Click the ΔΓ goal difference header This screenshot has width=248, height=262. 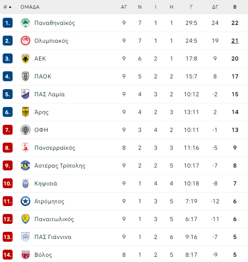tap(215, 7)
